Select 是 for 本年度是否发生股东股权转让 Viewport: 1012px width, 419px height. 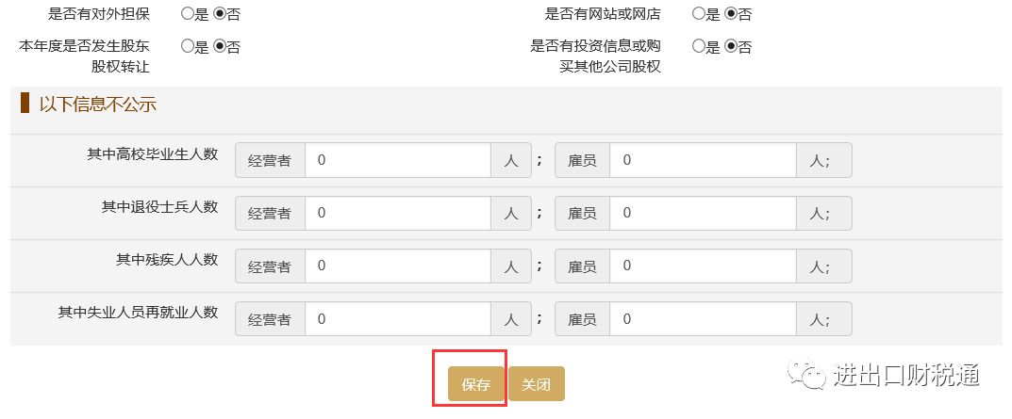coord(187,46)
